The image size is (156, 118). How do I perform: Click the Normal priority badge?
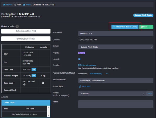tap(82, 53)
